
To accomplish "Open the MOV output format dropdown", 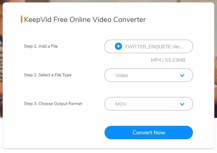I will pos(149,104).
